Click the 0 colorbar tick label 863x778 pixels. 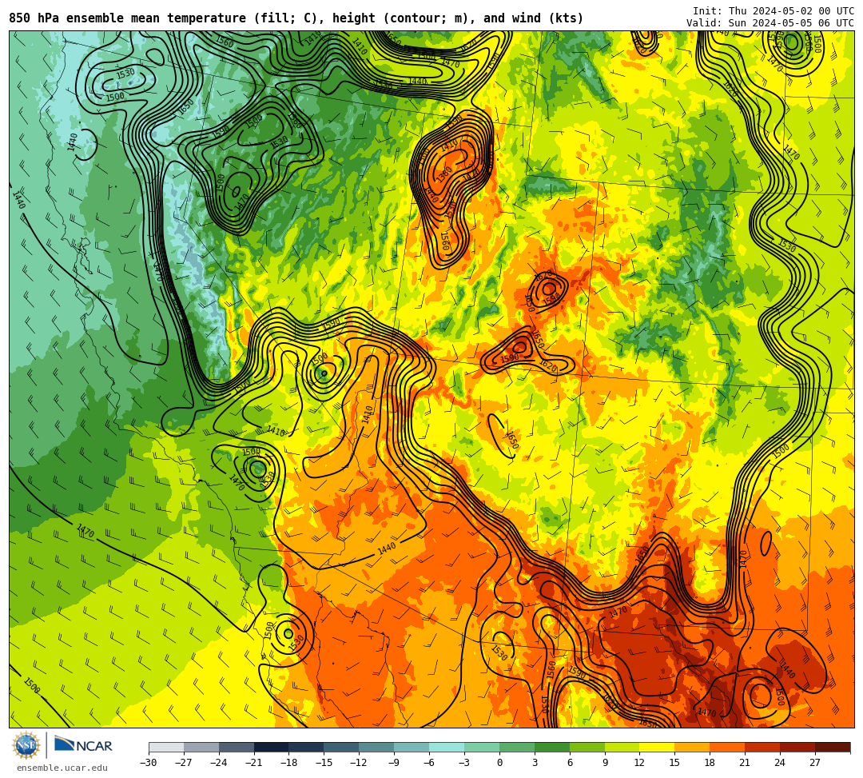point(499,763)
